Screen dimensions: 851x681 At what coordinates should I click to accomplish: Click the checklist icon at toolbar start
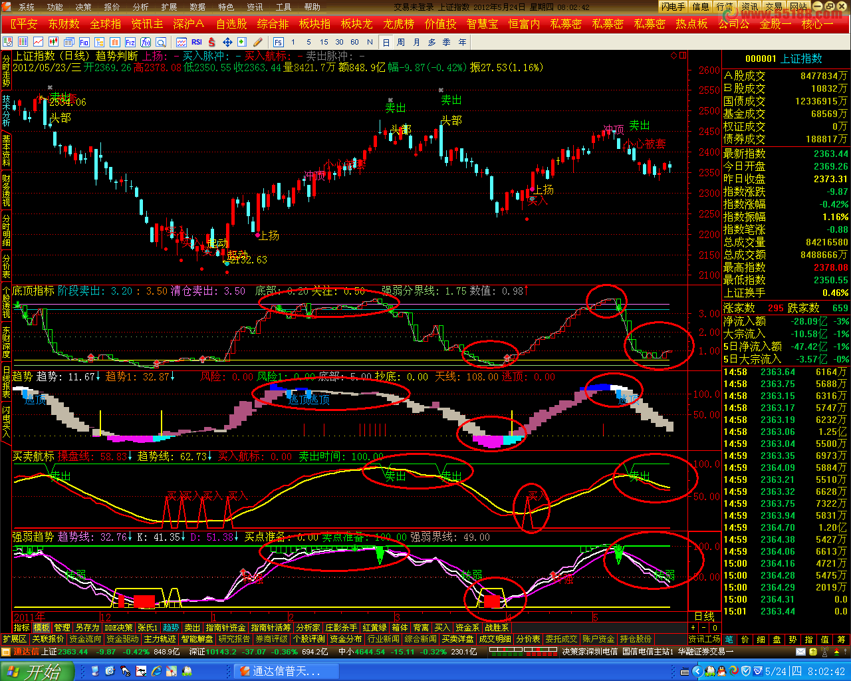[8, 42]
